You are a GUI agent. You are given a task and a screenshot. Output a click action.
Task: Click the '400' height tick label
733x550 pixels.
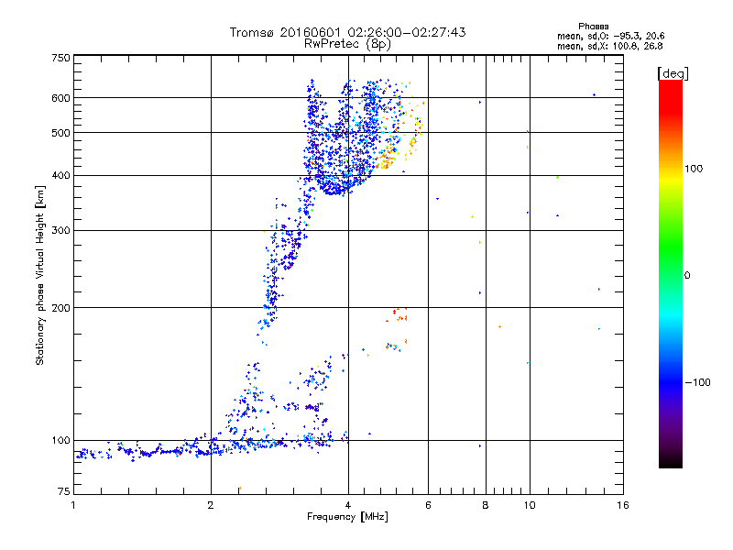pos(60,175)
